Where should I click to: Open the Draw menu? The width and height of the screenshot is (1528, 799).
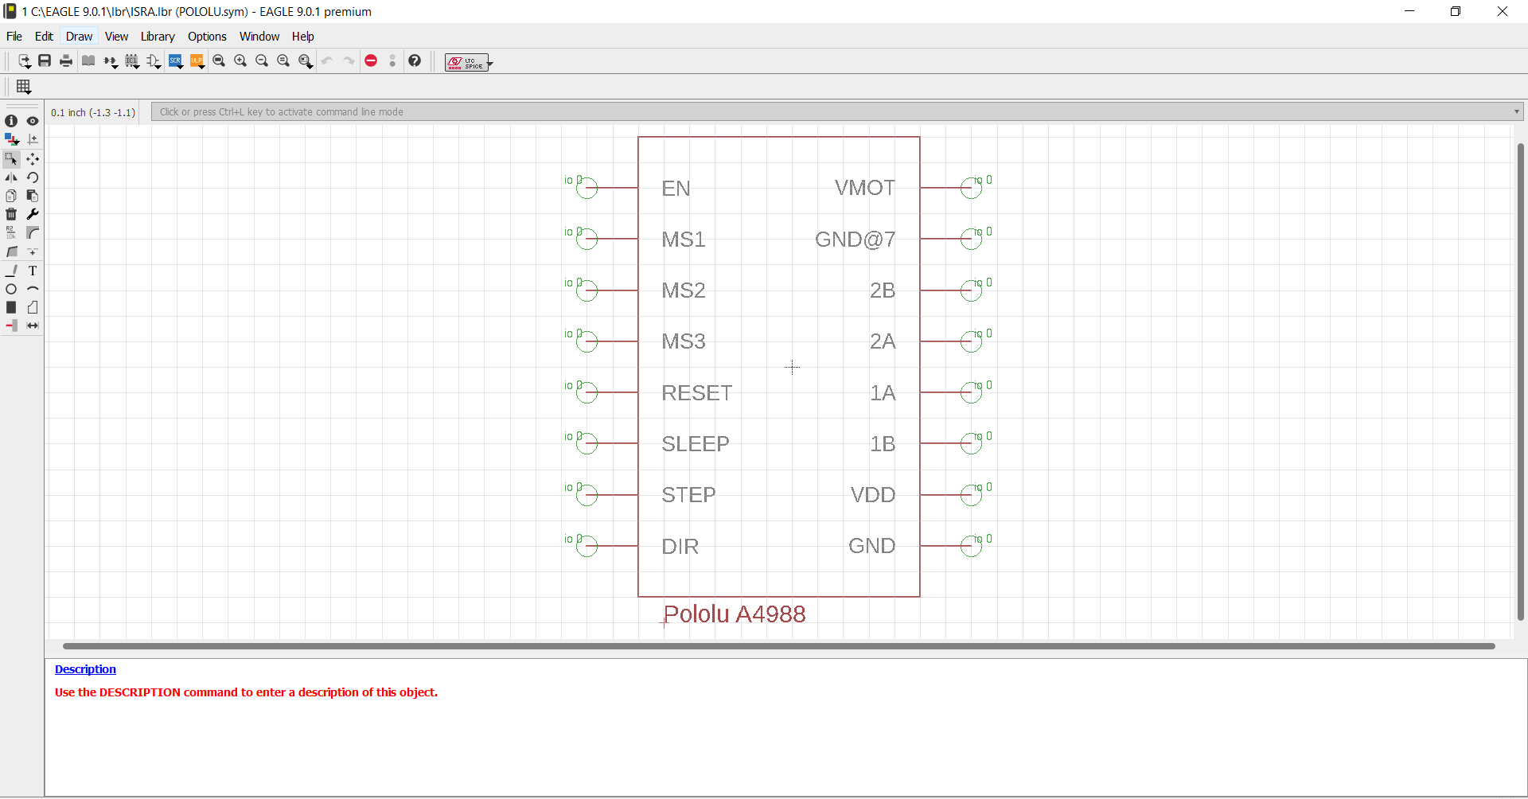(79, 37)
